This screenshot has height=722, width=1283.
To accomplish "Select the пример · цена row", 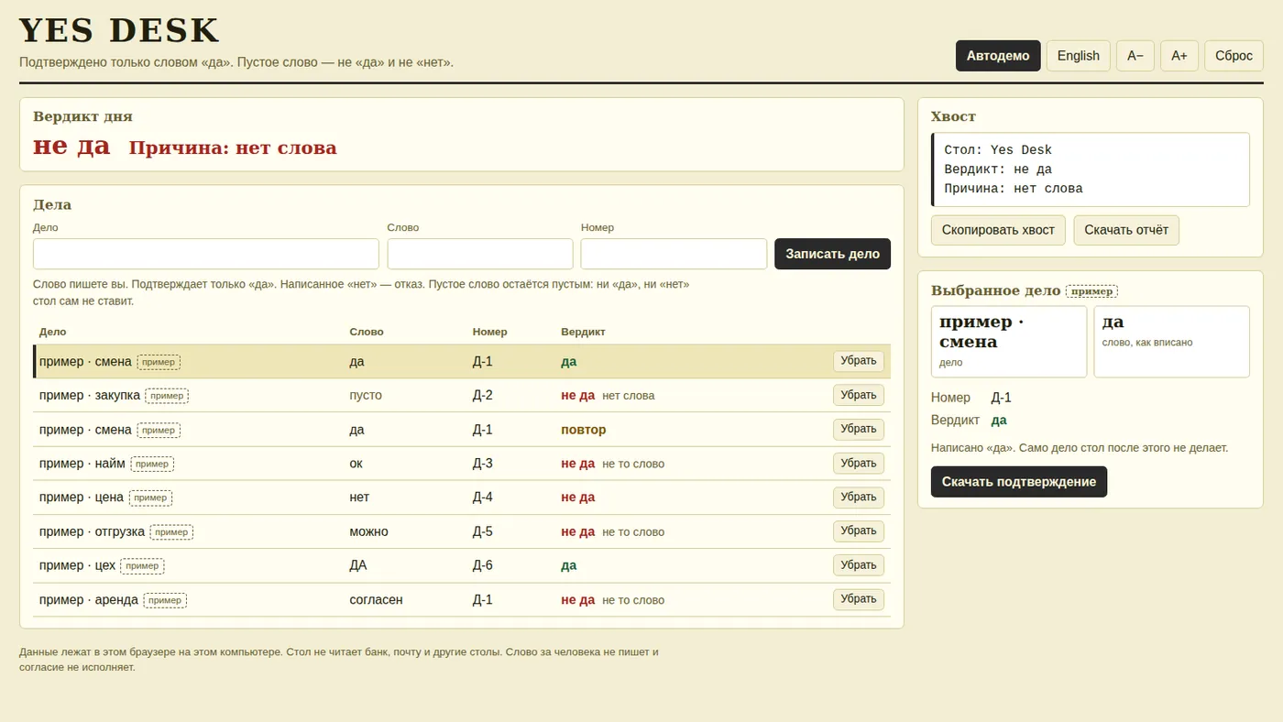I will 462,498.
